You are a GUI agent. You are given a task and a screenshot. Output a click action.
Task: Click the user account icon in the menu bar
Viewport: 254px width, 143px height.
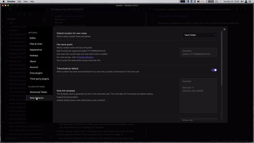(246, 2)
